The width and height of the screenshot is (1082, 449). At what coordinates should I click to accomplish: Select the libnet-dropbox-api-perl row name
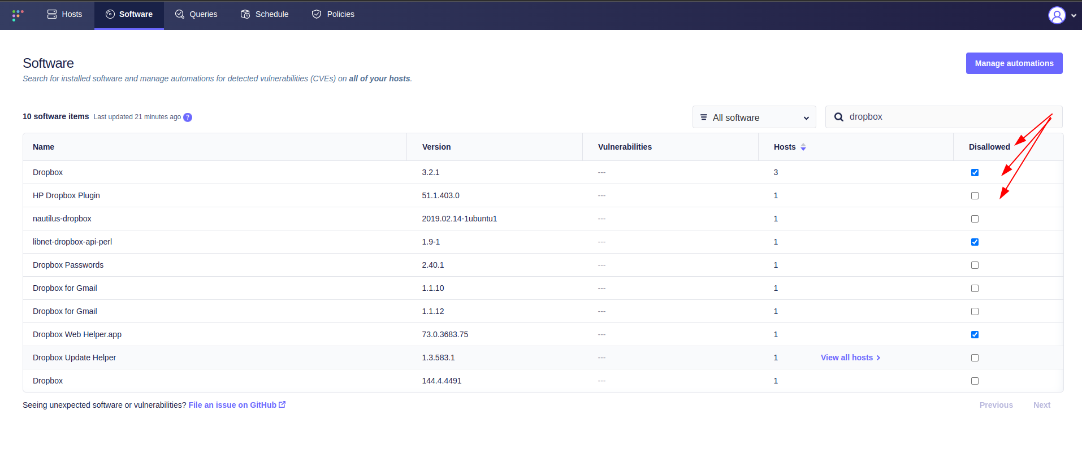coord(72,242)
